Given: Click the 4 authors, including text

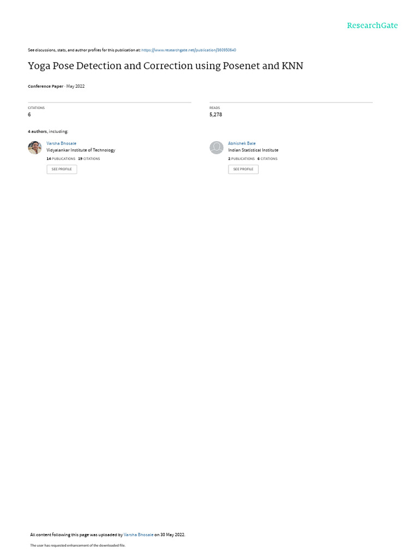Looking at the screenshot, I should click(48, 132).
